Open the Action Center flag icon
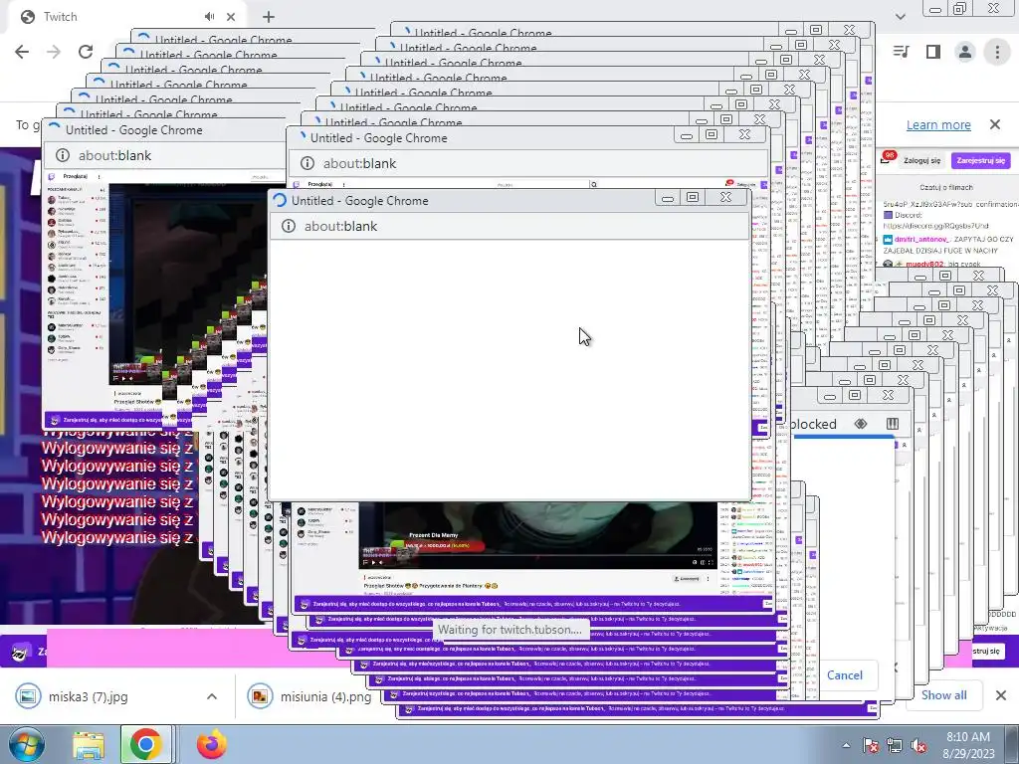The width and height of the screenshot is (1019, 764). coord(870,745)
